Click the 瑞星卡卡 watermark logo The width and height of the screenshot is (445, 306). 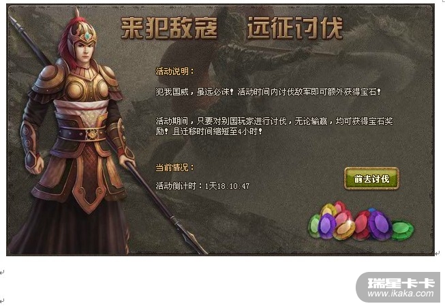(x=401, y=283)
